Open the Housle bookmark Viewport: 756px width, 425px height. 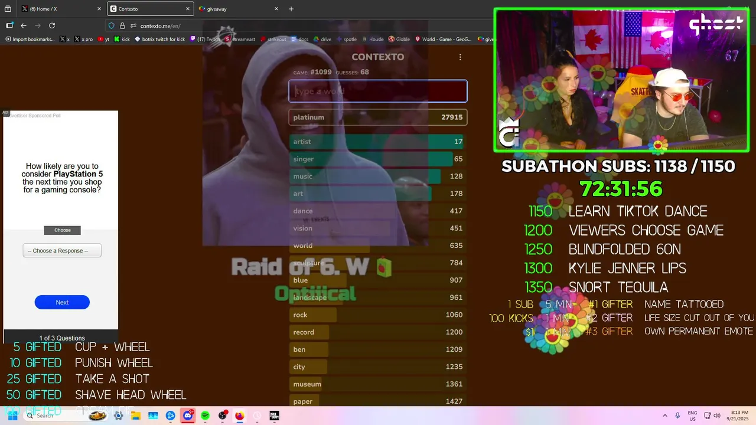pyautogui.click(x=373, y=40)
